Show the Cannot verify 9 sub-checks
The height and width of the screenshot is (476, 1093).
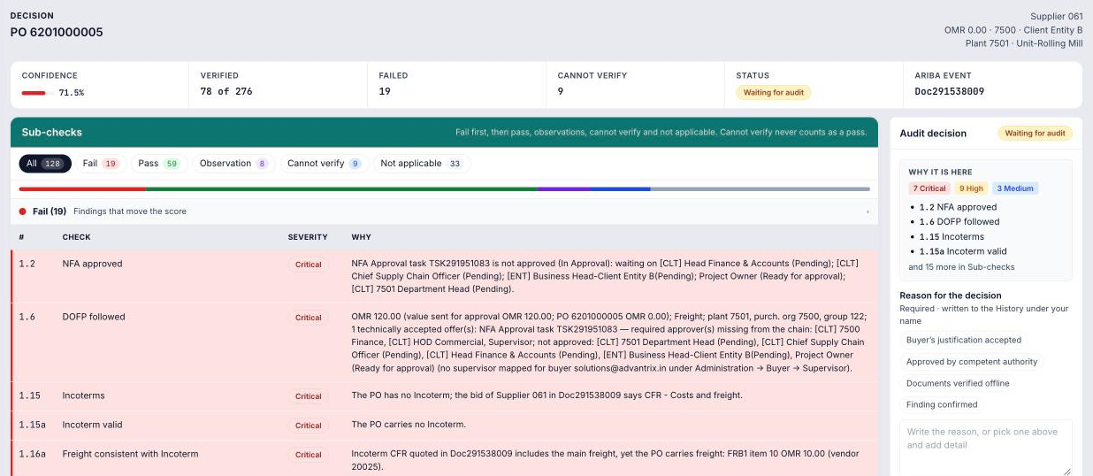[325, 164]
